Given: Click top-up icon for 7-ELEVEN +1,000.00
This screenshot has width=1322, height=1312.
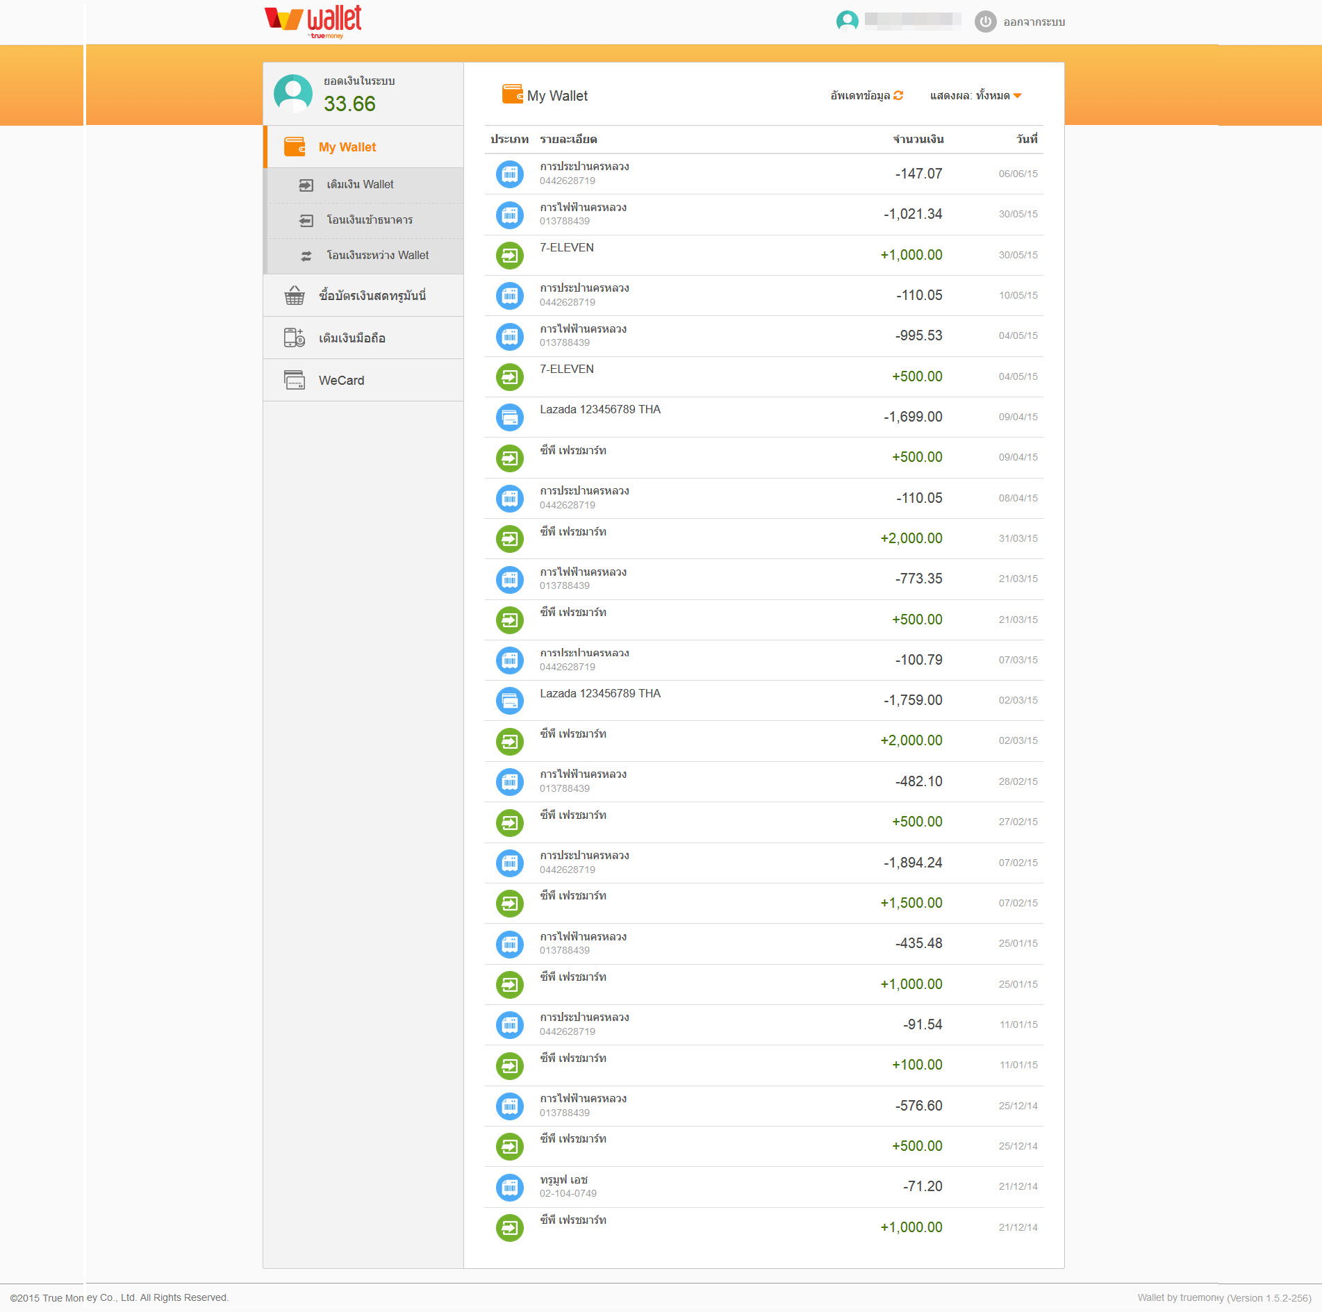Looking at the screenshot, I should 510,256.
